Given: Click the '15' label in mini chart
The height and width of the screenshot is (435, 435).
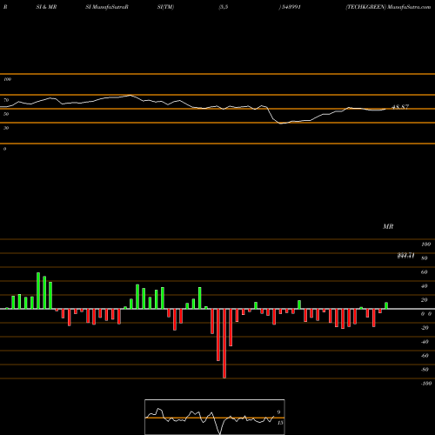Looking at the screenshot, I should (280, 423).
